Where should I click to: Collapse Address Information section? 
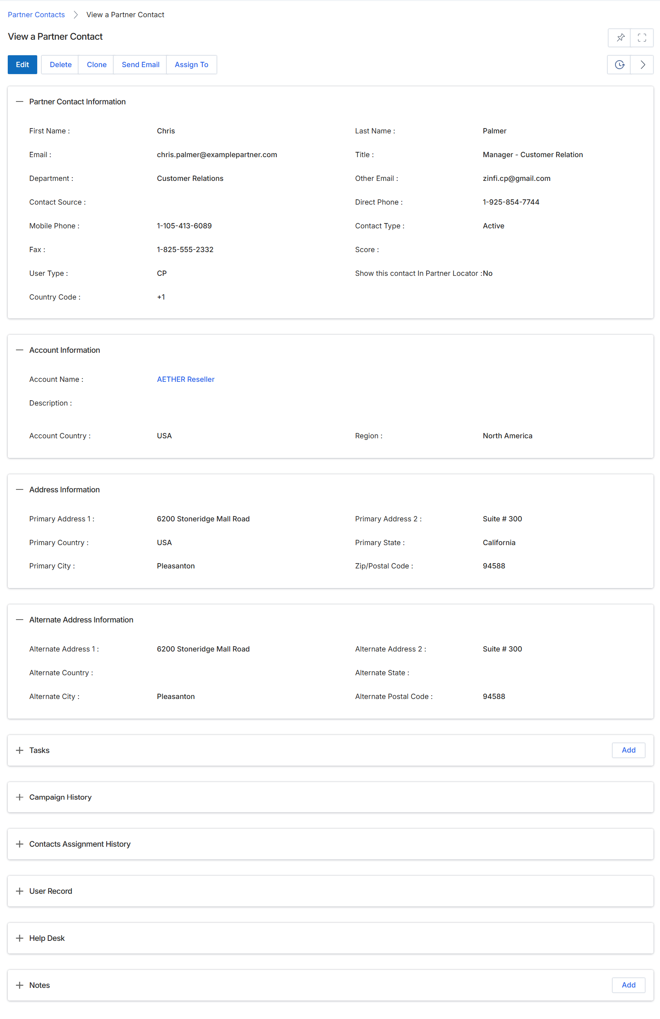pos(19,489)
